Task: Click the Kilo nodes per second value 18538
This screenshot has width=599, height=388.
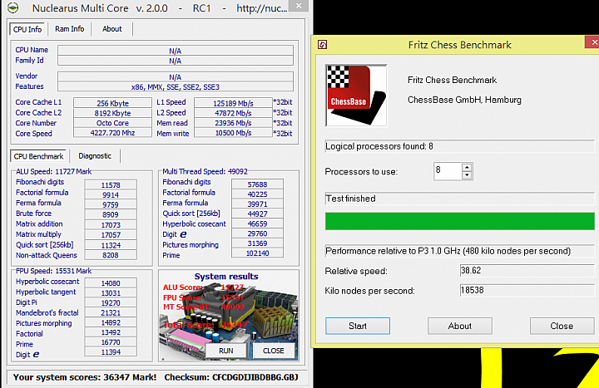Action: point(527,290)
